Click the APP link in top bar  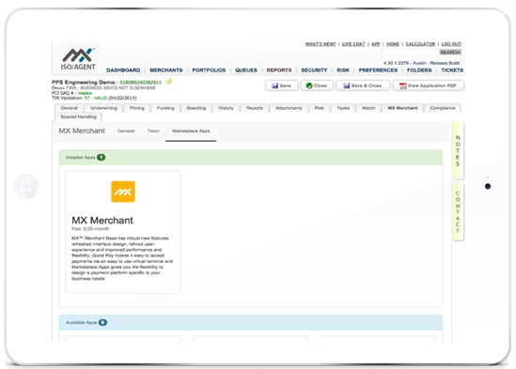point(376,44)
